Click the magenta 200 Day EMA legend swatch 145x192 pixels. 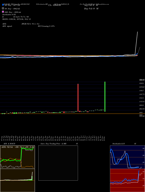tap(3, 12)
